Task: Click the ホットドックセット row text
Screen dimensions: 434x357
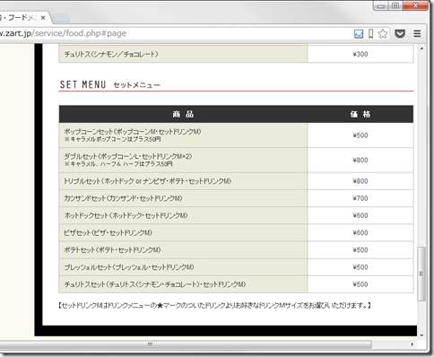Action: pyautogui.click(x=126, y=215)
